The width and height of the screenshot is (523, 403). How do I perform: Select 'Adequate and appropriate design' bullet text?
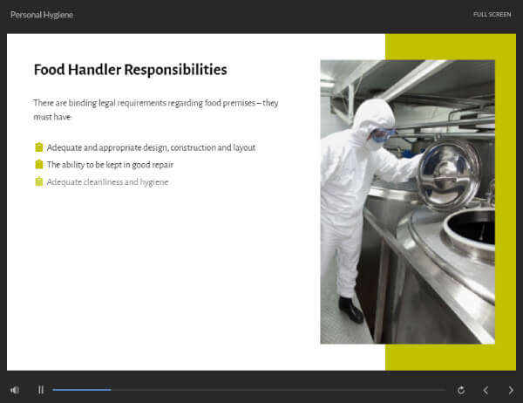point(151,147)
